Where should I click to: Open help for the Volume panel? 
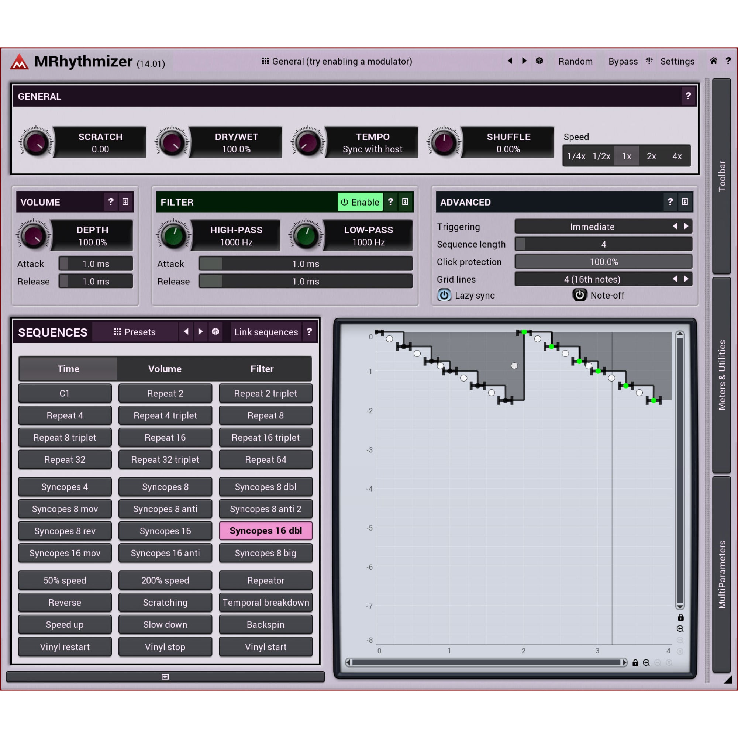pyautogui.click(x=111, y=202)
